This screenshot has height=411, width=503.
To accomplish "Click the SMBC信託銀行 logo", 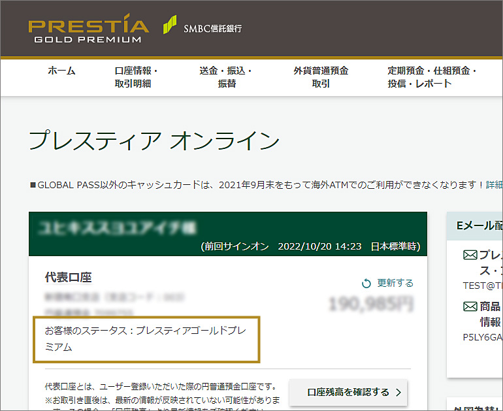I will click(203, 25).
